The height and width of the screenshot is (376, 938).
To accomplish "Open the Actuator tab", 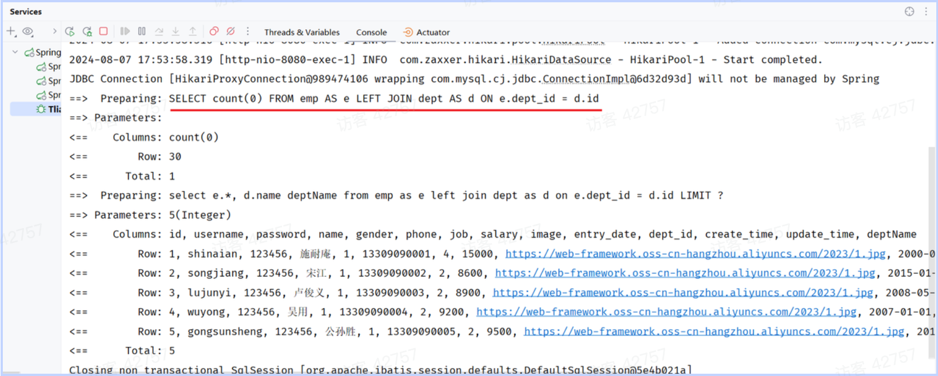I will pyautogui.click(x=427, y=33).
